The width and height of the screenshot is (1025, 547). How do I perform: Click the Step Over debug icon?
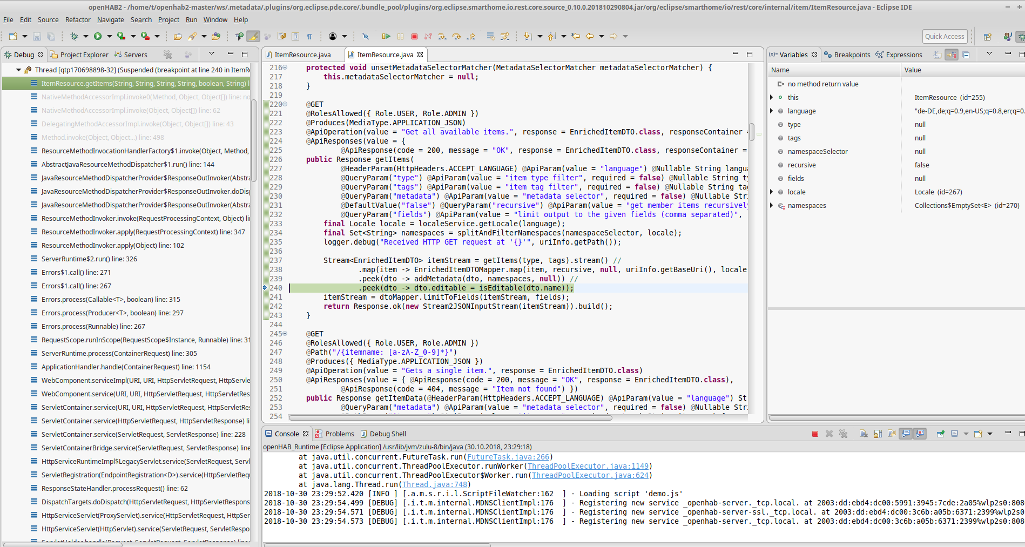click(457, 36)
